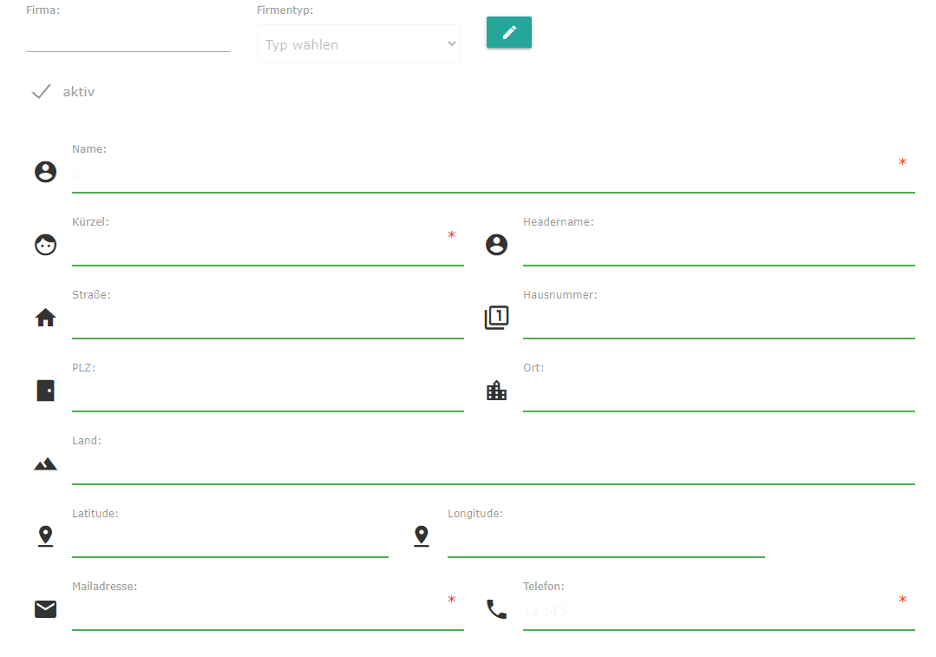Click the pin icon beside Longitude
The height and width of the screenshot is (657, 936).
tap(422, 536)
